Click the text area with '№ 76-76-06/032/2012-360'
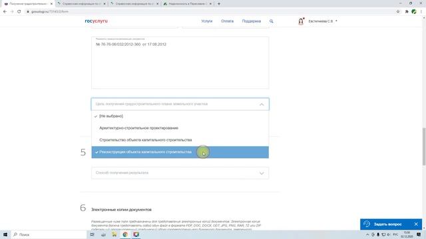 tap(180, 62)
